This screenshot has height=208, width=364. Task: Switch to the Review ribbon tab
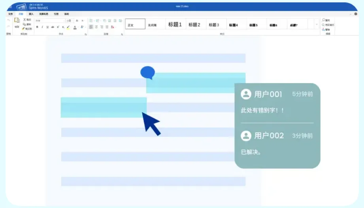coord(67,14)
